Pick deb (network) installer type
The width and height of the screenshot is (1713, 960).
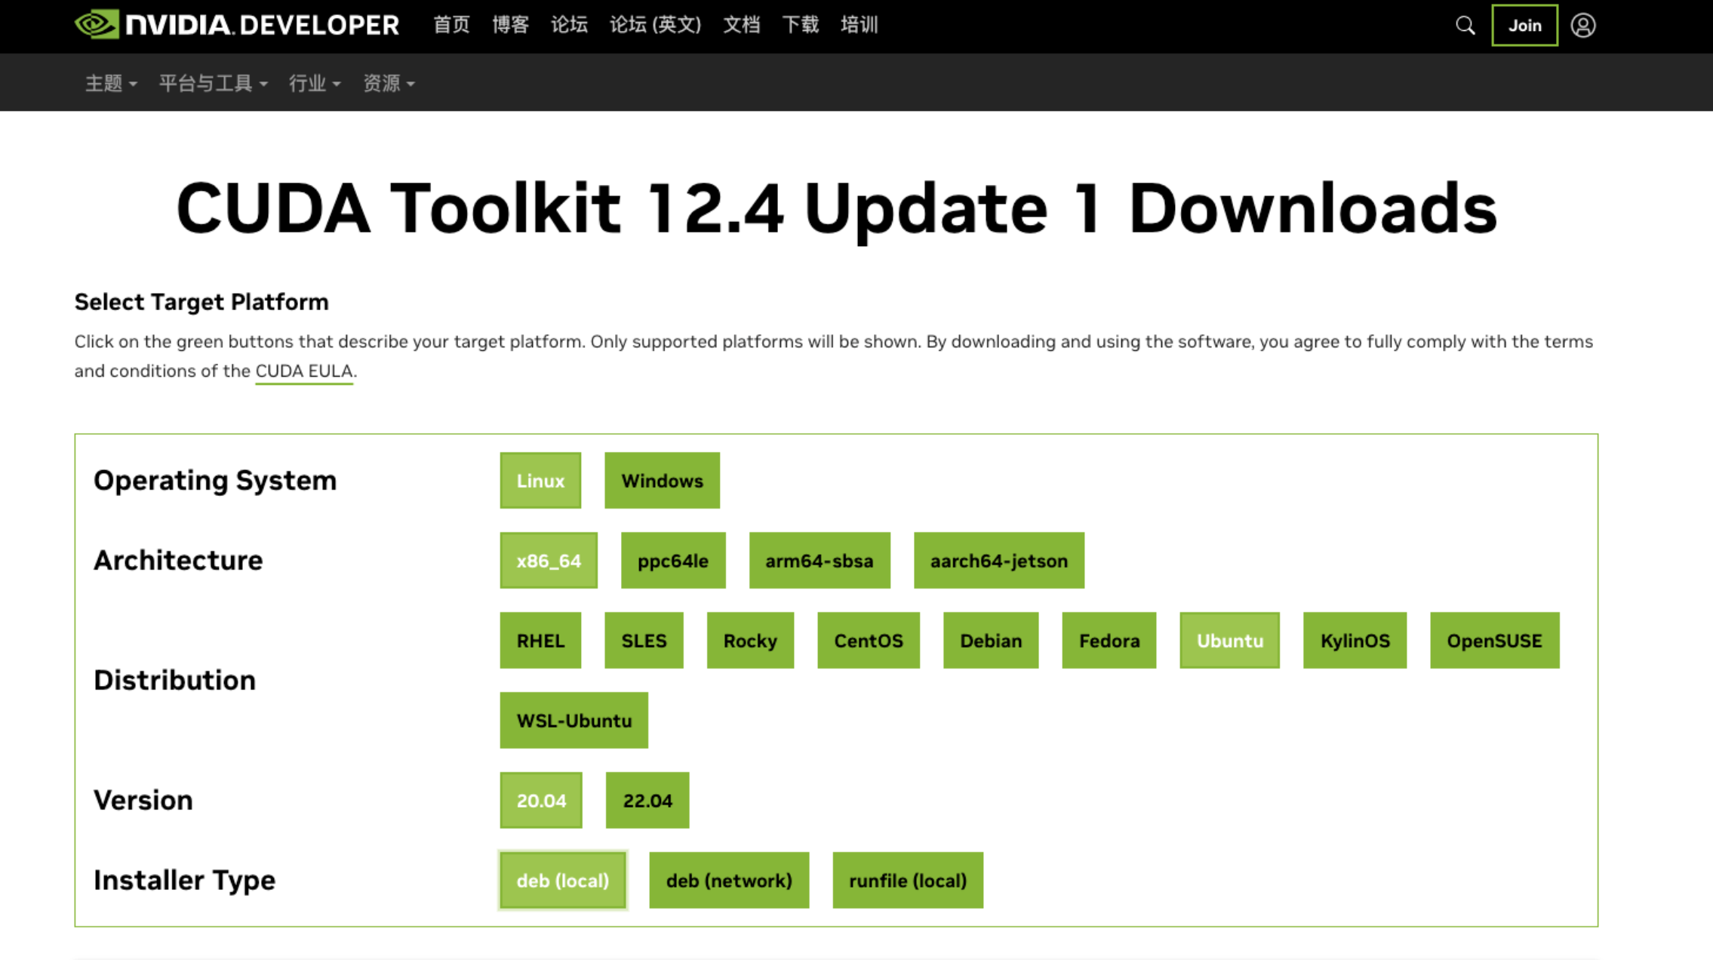[729, 881]
